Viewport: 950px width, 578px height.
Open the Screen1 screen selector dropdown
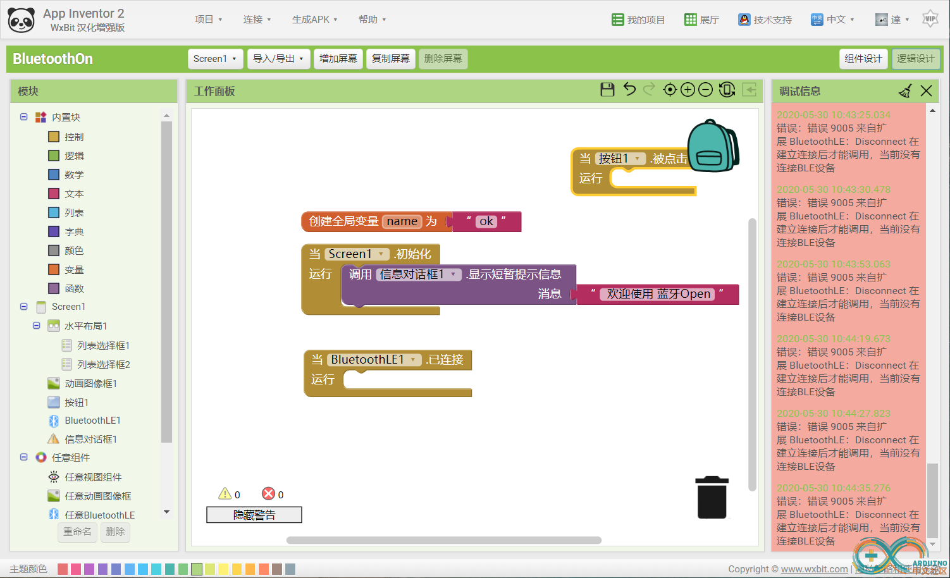tap(215, 59)
